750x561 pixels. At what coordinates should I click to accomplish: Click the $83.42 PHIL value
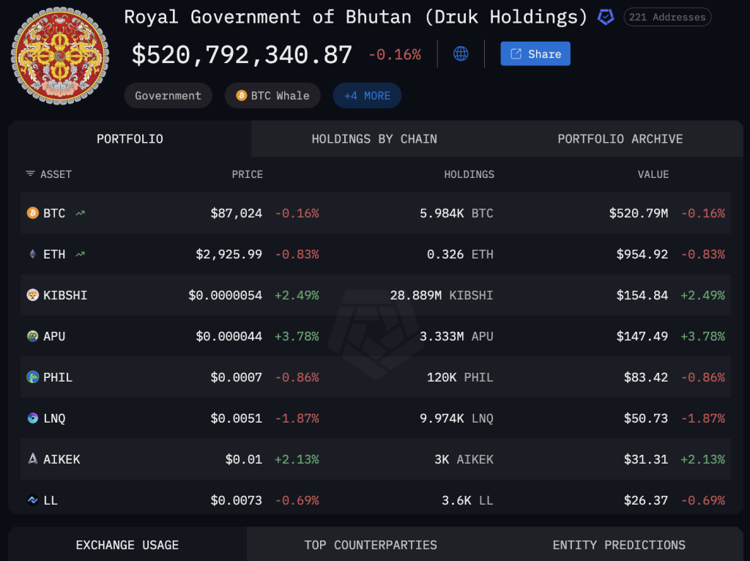(x=646, y=378)
